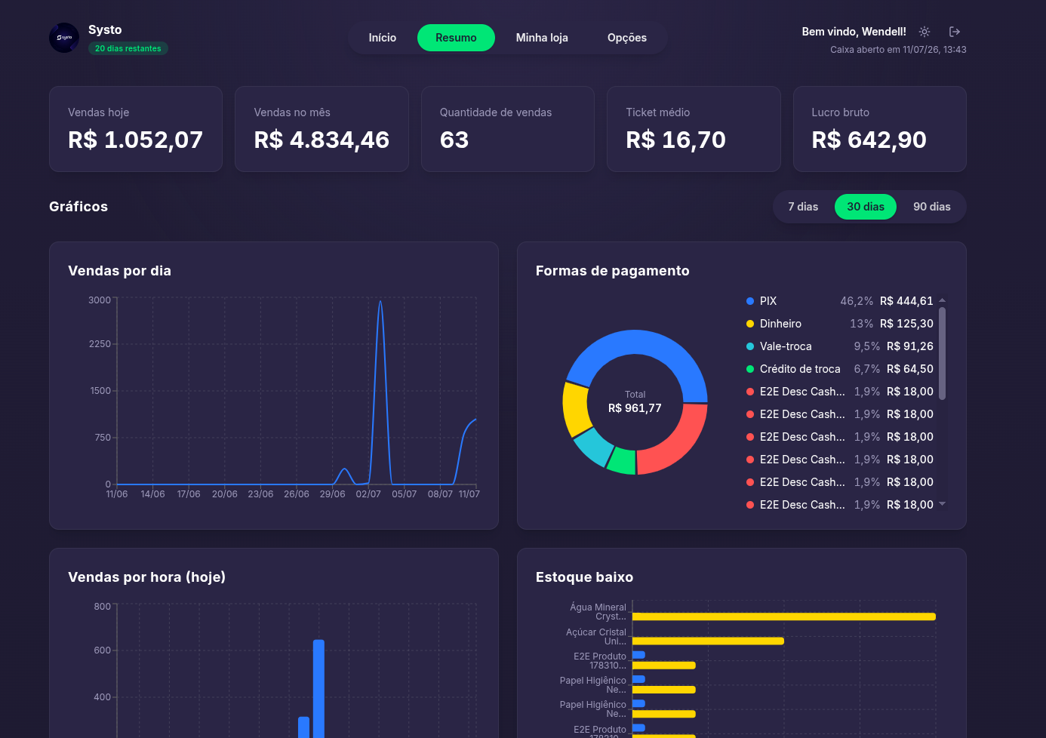Click the Água Mineral Cryst stock bar

point(783,617)
